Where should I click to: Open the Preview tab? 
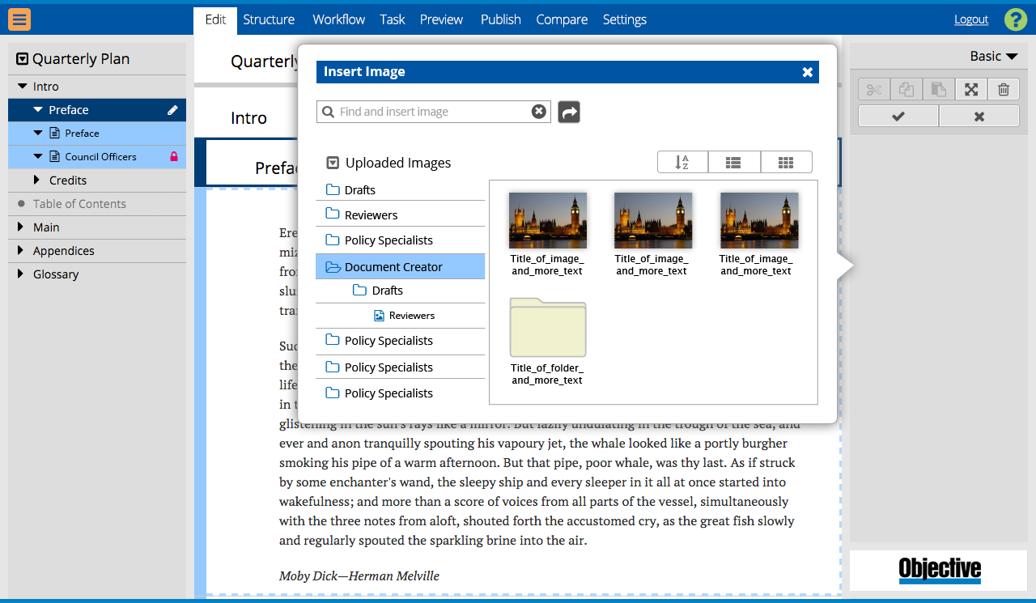(442, 19)
